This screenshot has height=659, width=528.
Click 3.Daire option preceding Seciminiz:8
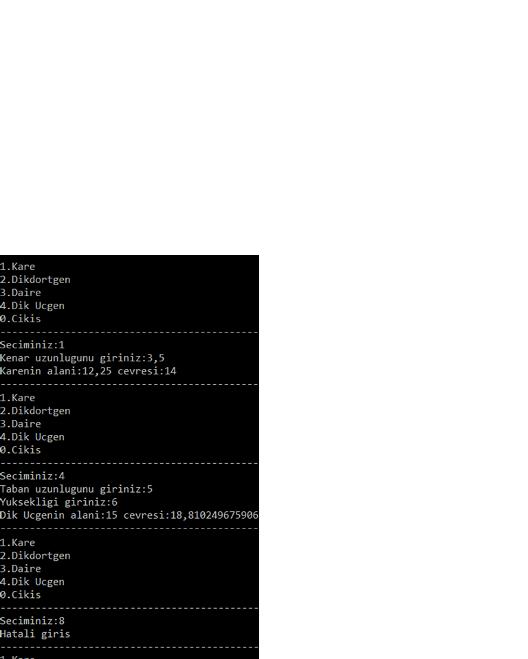coord(21,569)
